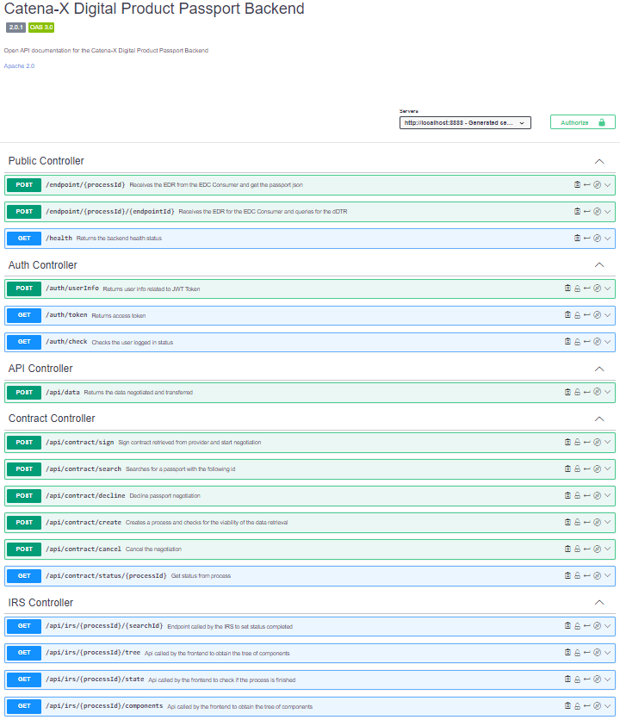Image resolution: width=620 pixels, height=726 pixels.
Task: Click crossed-circle icon on /api/contract/search row
Action: click(598, 468)
